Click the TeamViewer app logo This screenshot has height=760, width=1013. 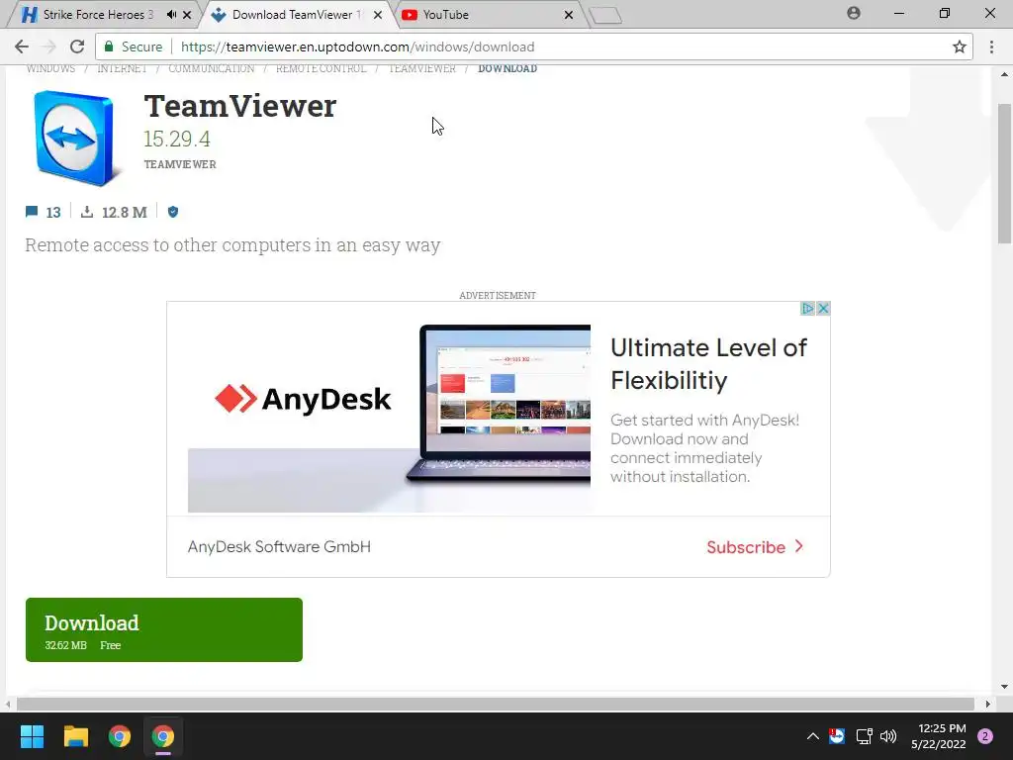pos(74,138)
